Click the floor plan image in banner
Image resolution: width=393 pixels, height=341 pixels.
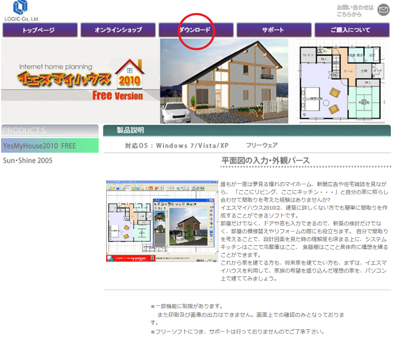click(x=342, y=81)
